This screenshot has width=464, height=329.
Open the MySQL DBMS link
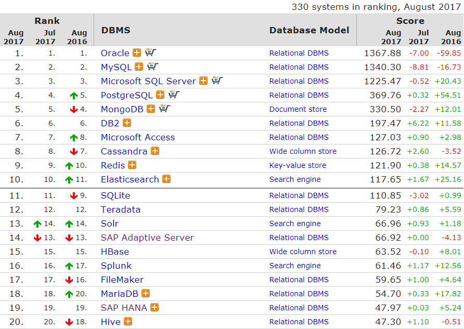117,68
